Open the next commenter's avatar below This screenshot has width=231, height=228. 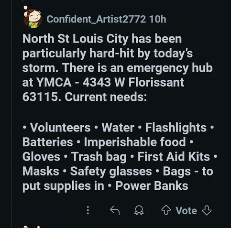(x=32, y=227)
